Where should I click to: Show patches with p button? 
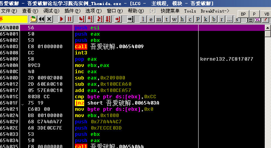click(x=198, y=19)
